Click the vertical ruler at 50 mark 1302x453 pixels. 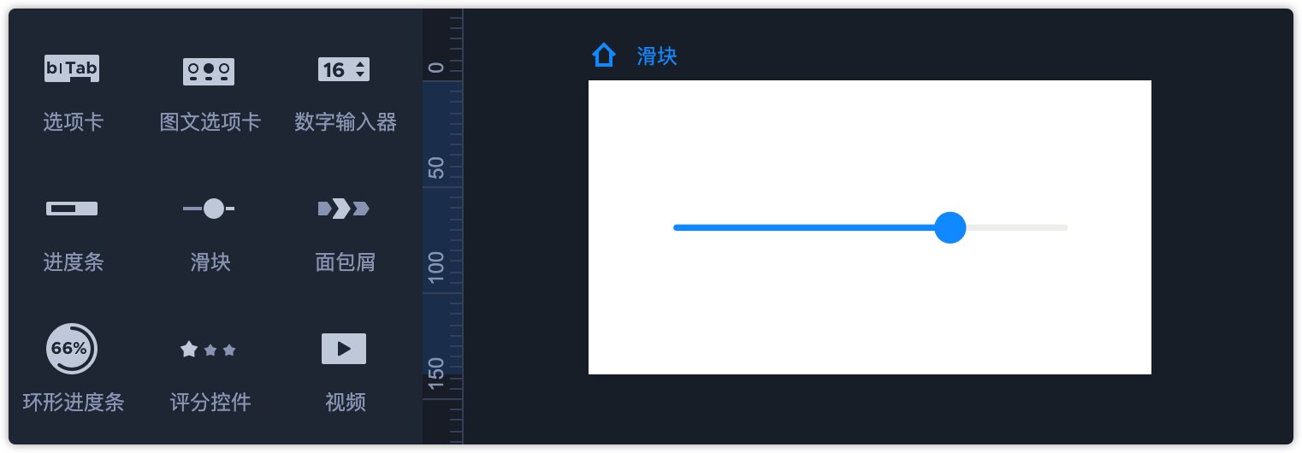pos(437,169)
